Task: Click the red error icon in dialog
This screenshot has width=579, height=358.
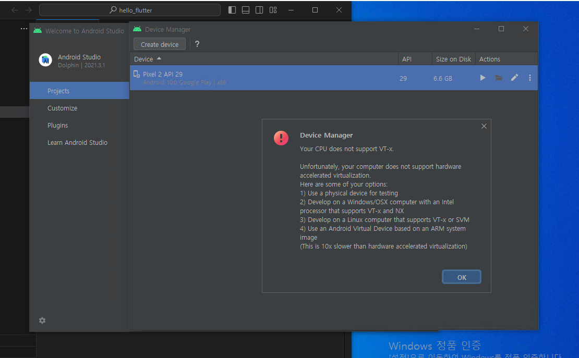Action: (x=281, y=138)
